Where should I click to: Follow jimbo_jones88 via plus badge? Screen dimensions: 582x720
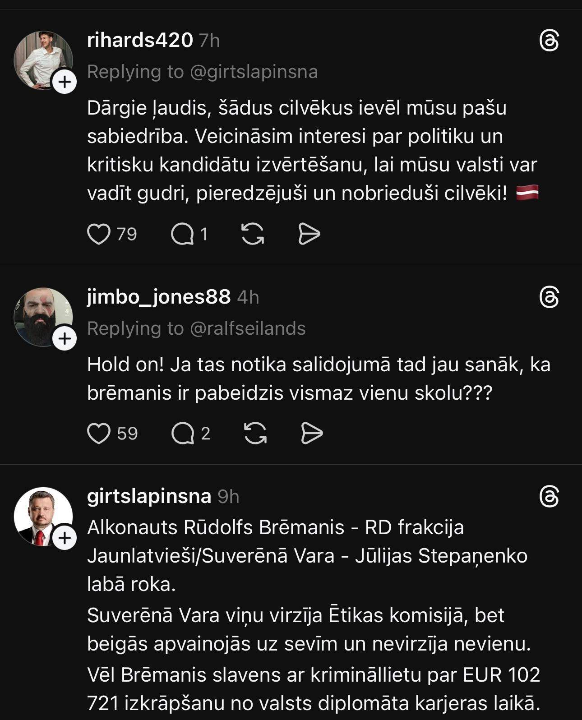coord(65,339)
